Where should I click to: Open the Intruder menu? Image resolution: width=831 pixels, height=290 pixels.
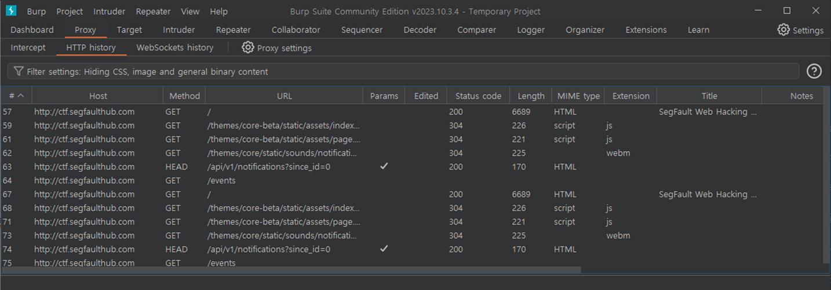tap(110, 11)
